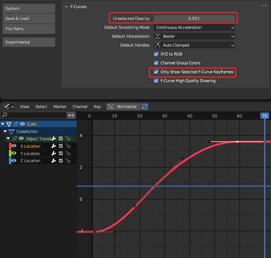Toggle modifiers wrench on X Location
The width and height of the screenshot is (271, 258).
point(54,146)
